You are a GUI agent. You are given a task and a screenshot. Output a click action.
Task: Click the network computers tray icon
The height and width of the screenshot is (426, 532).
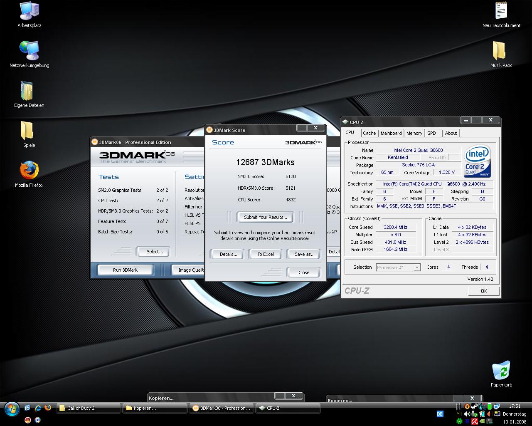tap(497, 406)
